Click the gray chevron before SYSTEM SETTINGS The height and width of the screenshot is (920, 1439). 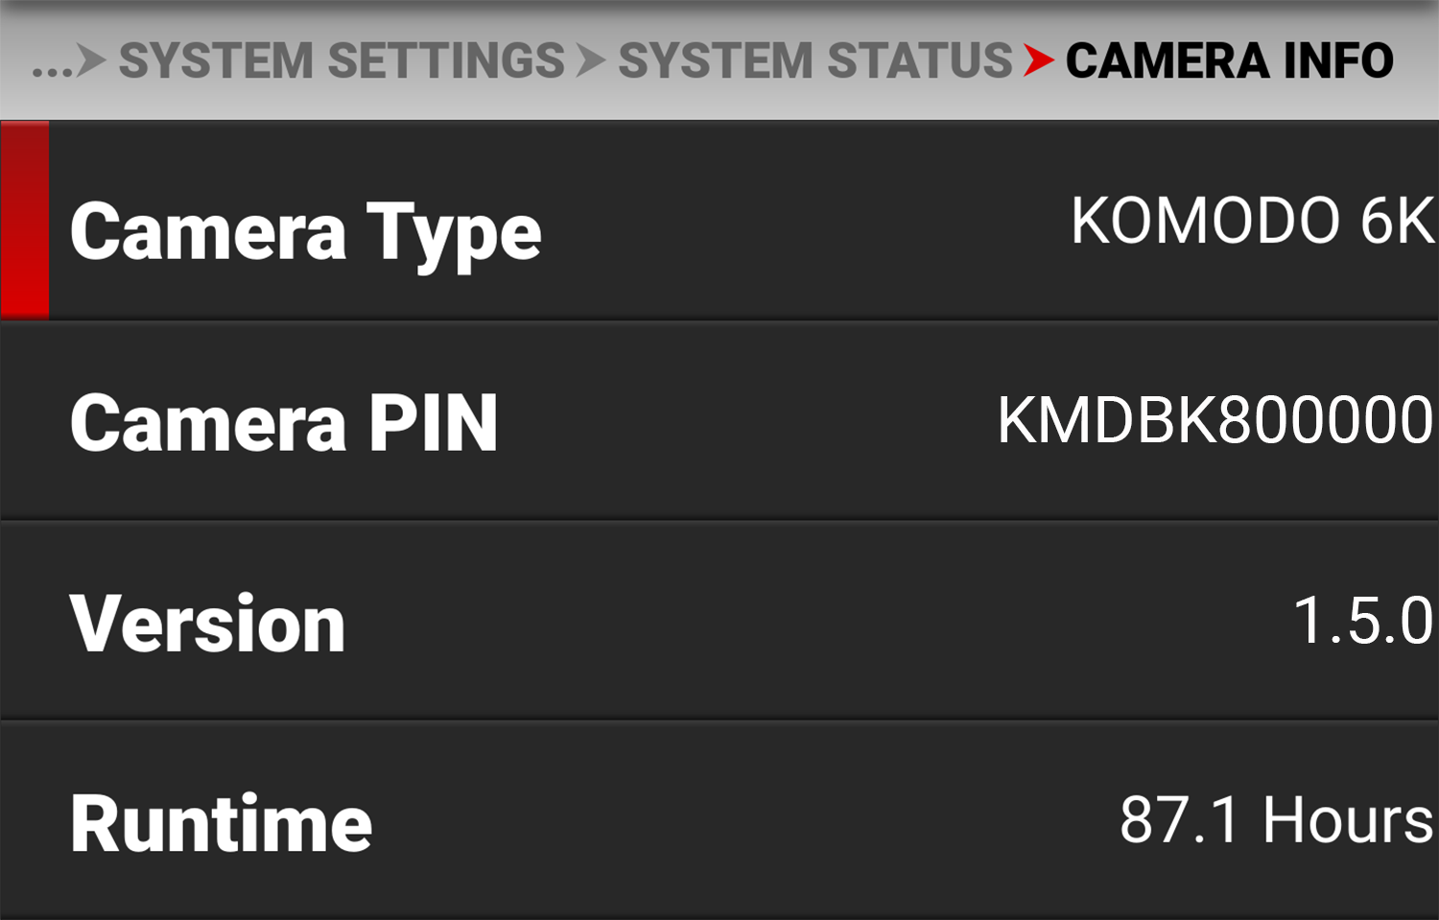point(91,60)
